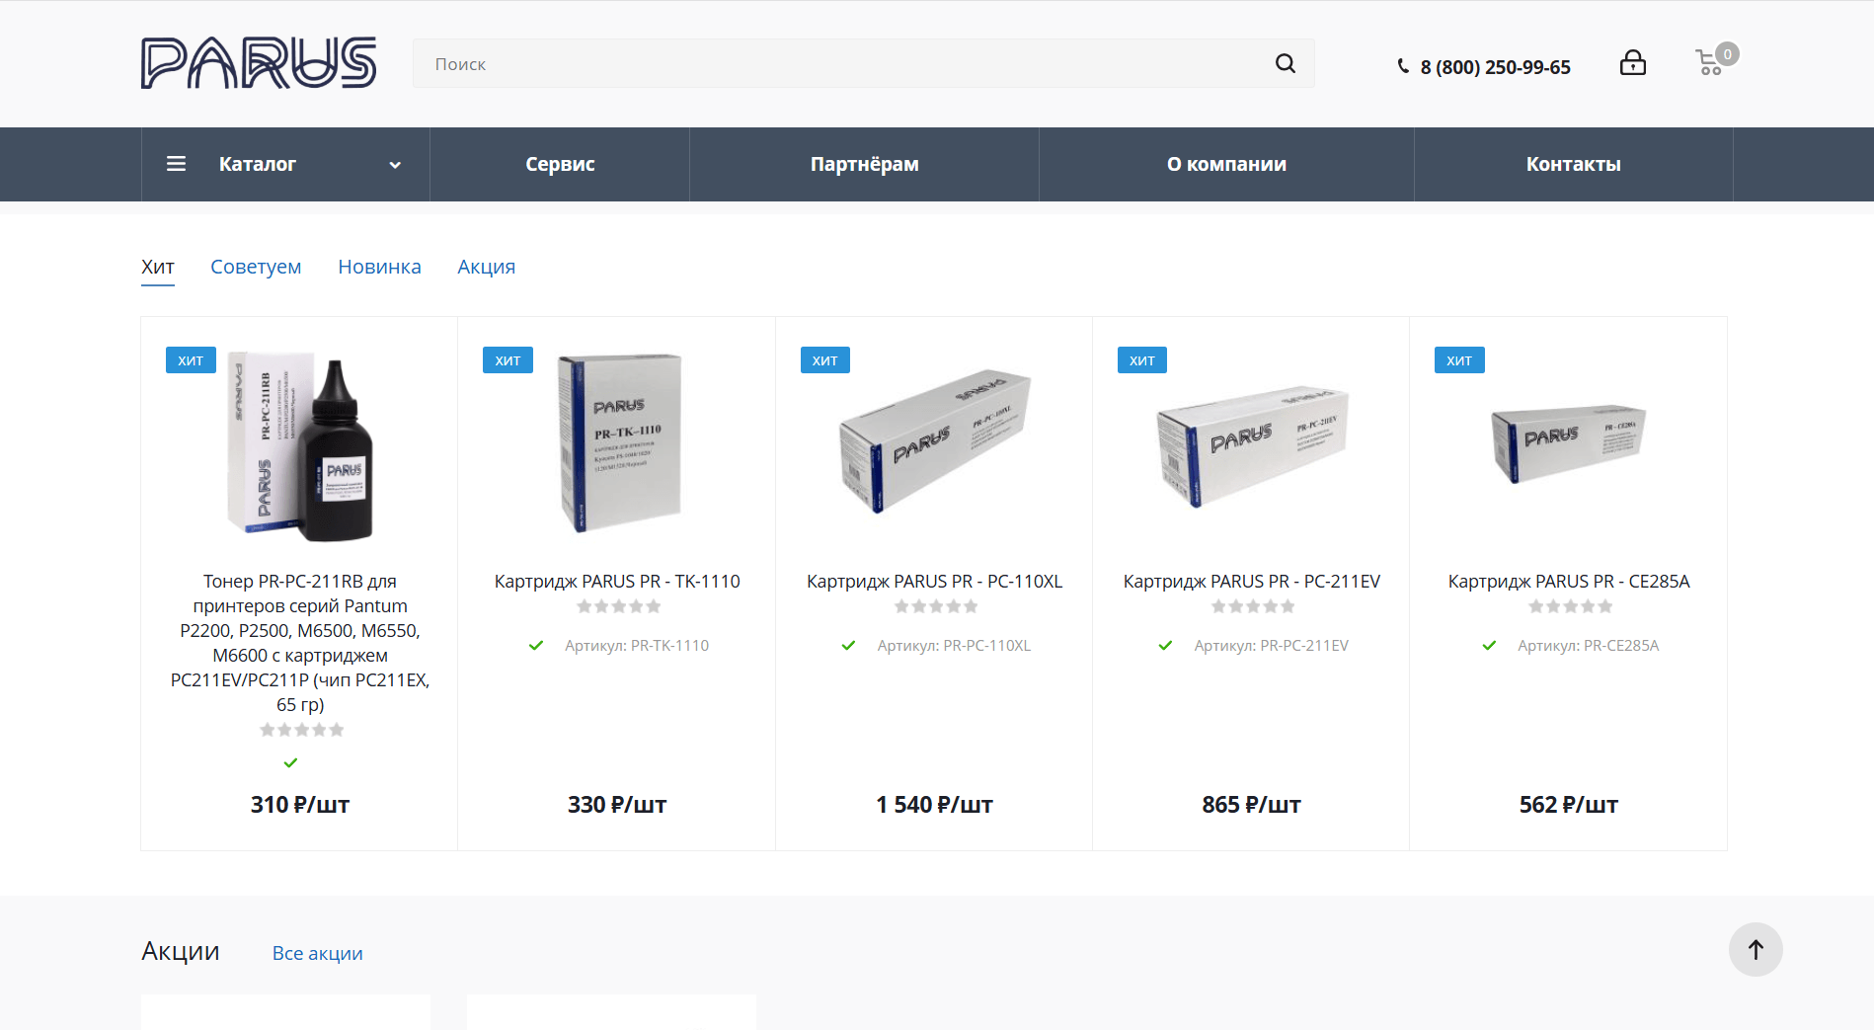Open the Контакты menu item
This screenshot has height=1030, width=1874.
[1573, 164]
